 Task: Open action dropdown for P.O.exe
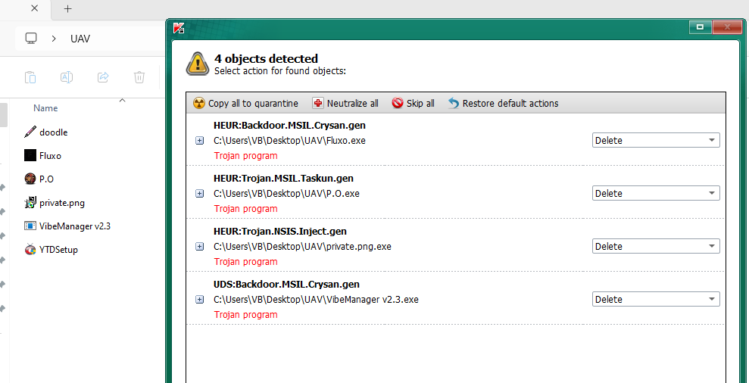coord(656,194)
